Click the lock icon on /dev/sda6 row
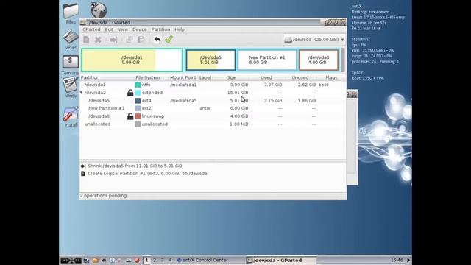 (130, 116)
